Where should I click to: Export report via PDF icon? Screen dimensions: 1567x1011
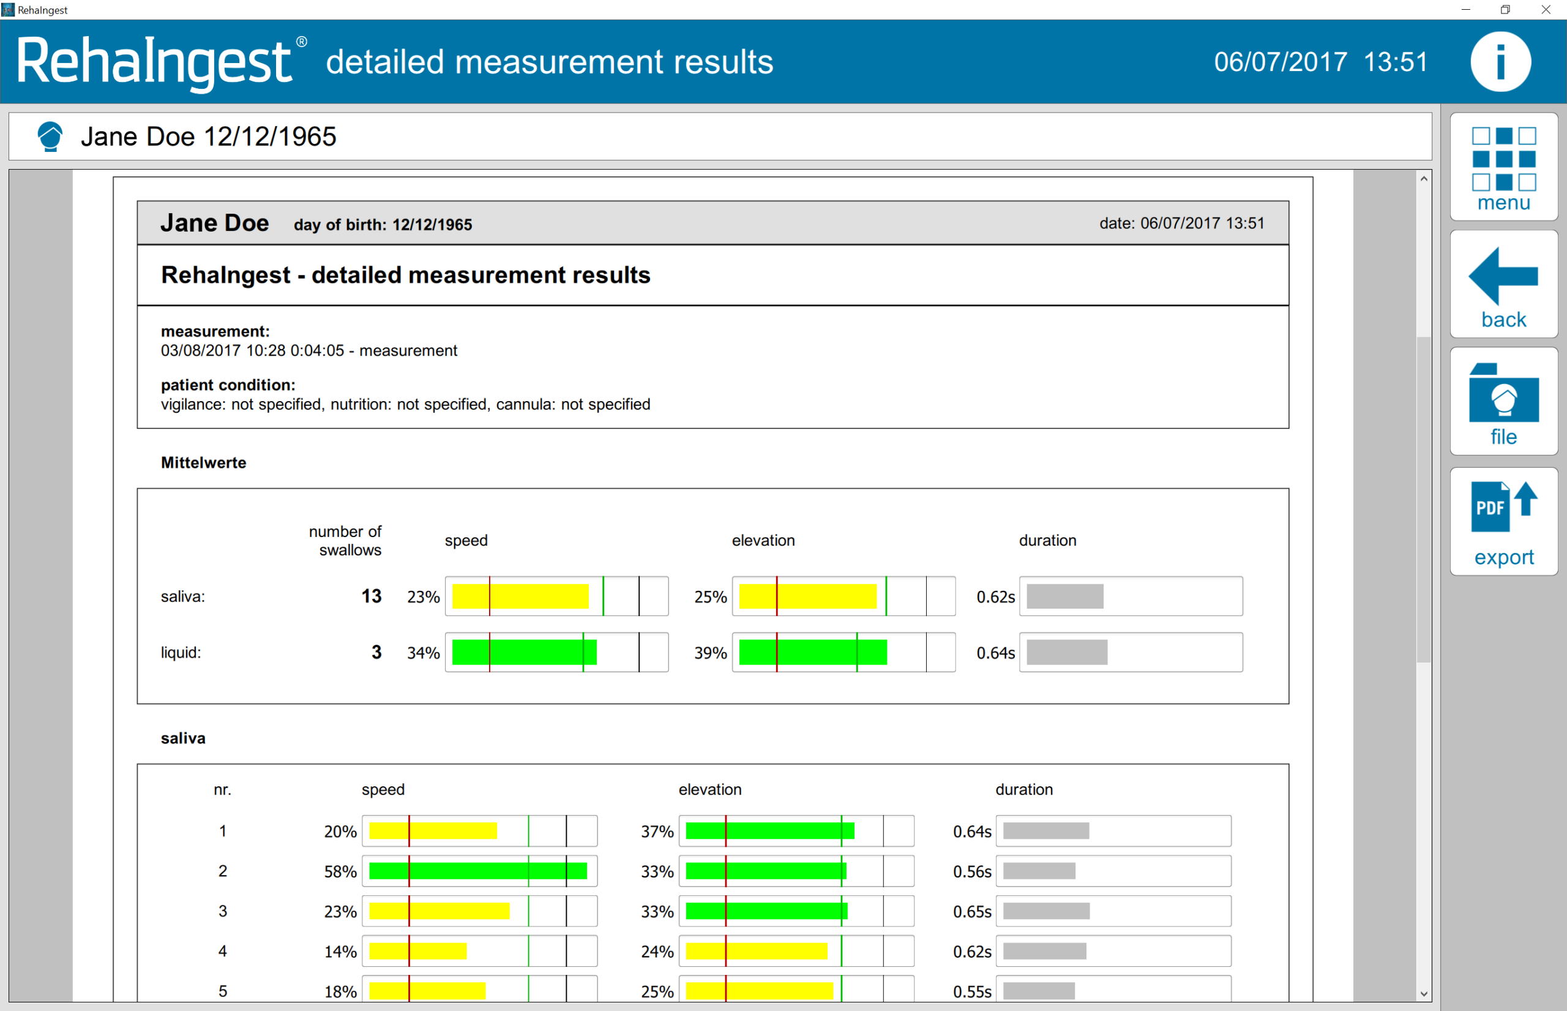tap(1503, 508)
